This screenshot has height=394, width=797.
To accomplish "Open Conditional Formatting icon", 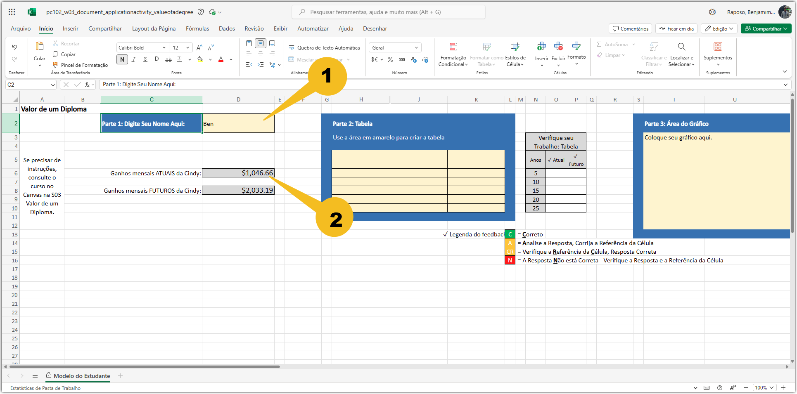I will point(453,47).
